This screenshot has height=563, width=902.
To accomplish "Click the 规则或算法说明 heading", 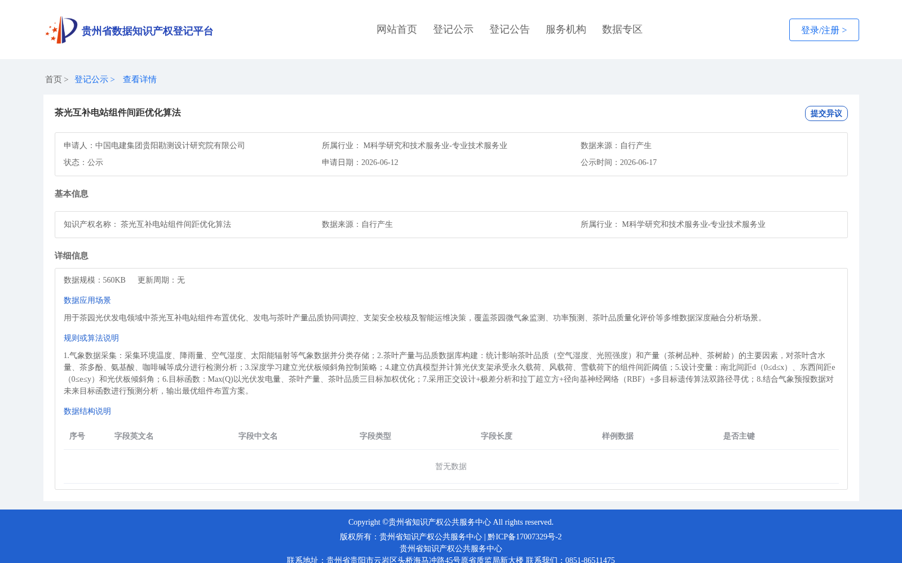I will pyautogui.click(x=91, y=338).
